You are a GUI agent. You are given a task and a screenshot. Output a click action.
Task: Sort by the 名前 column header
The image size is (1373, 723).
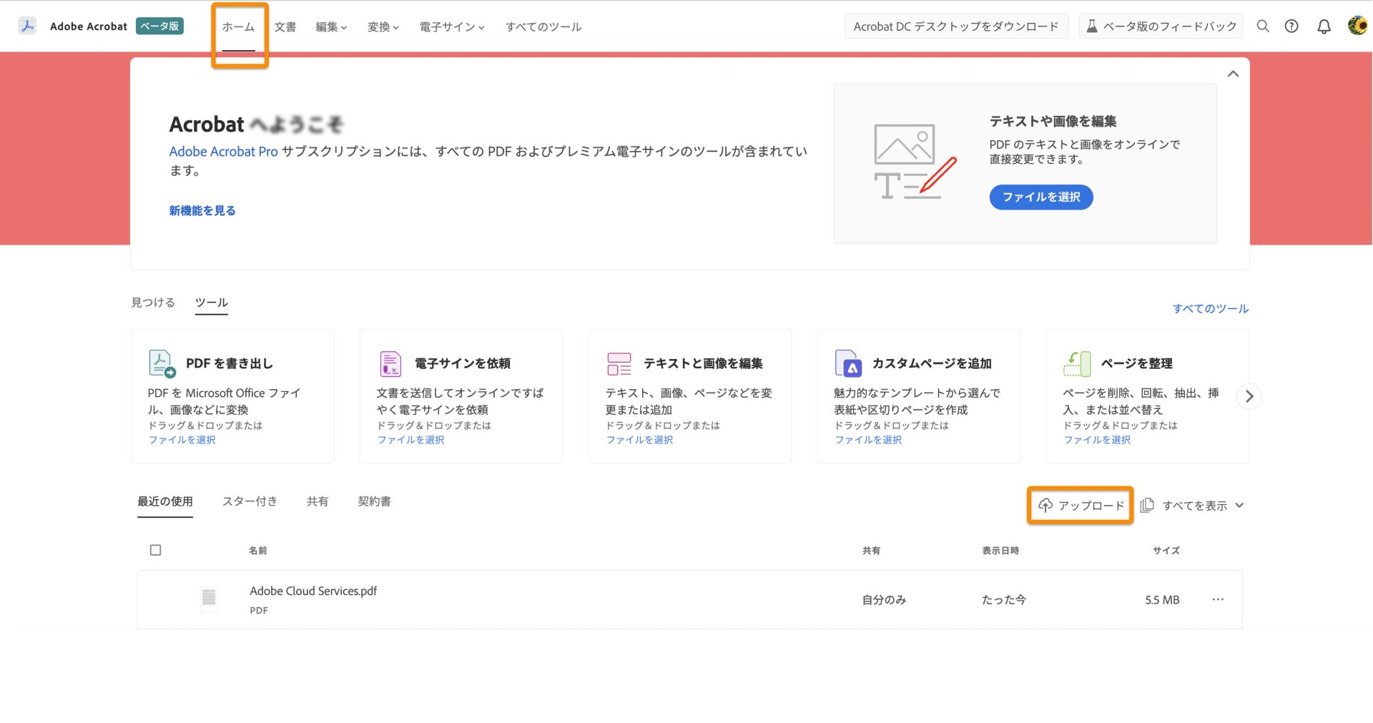tap(258, 551)
